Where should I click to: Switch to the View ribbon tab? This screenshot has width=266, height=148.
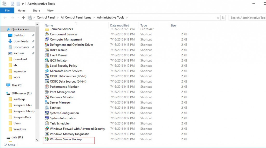pyautogui.click(x=50, y=10)
